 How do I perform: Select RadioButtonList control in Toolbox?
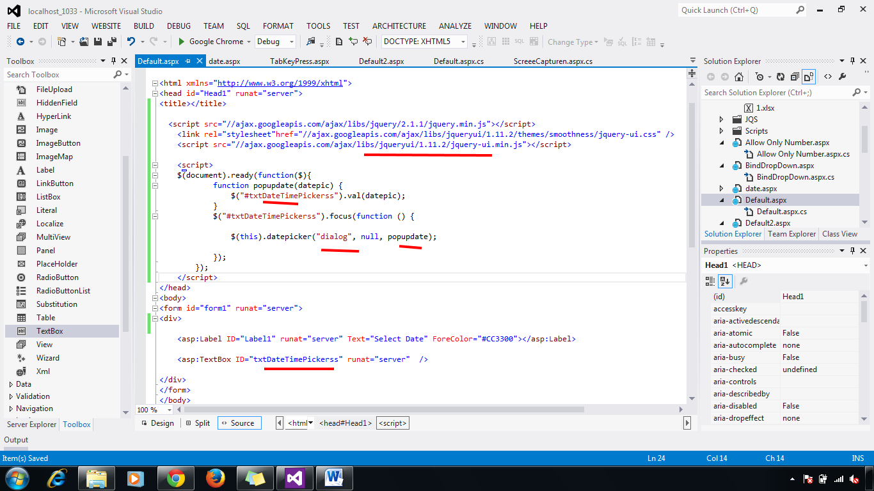(62, 291)
